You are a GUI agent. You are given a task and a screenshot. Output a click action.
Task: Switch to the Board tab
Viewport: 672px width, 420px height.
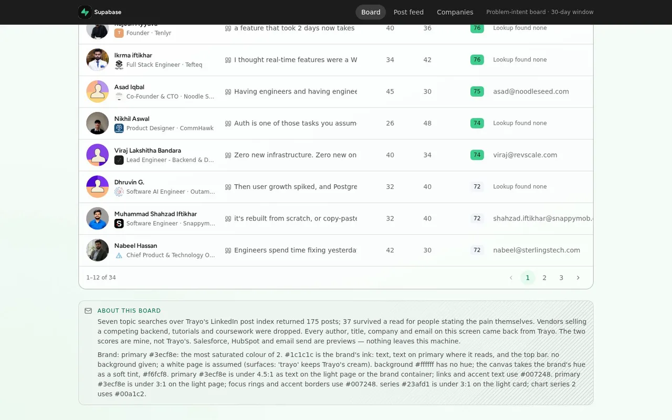tap(371, 12)
